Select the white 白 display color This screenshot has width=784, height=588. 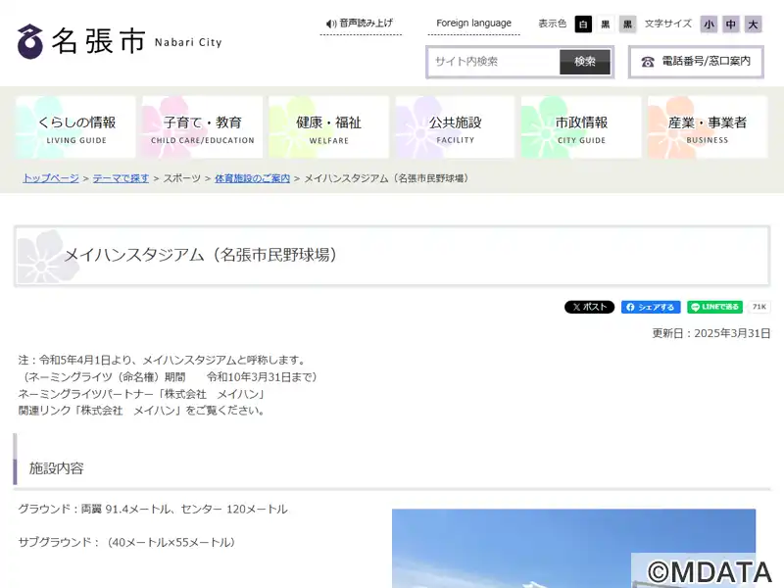tap(583, 24)
